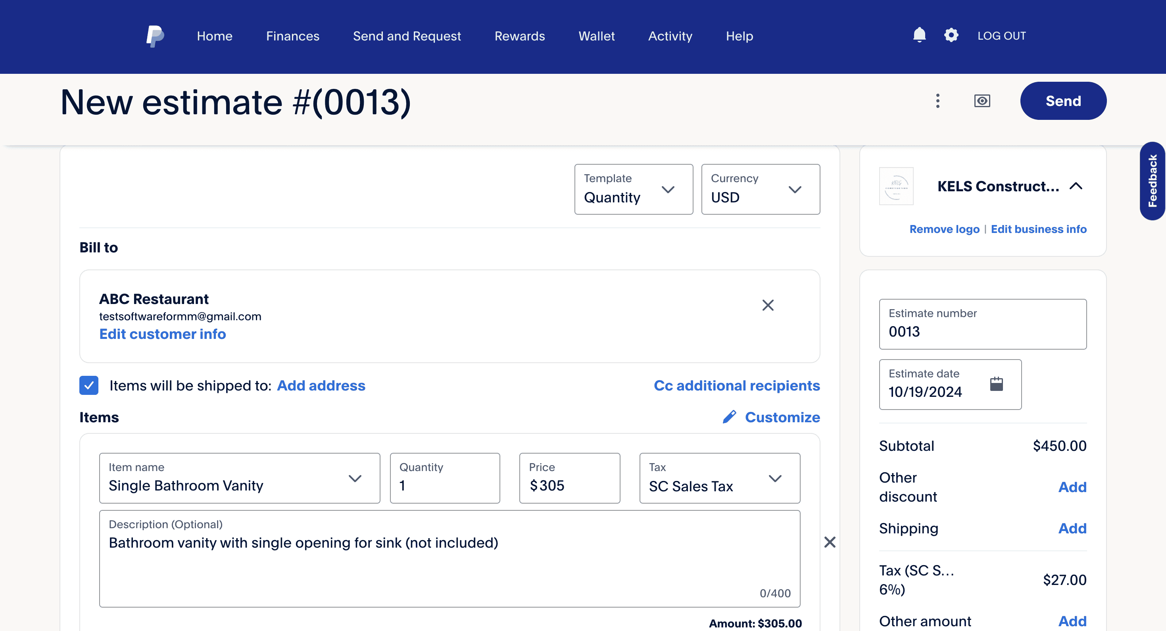Click the PayPal logo icon

[155, 35]
